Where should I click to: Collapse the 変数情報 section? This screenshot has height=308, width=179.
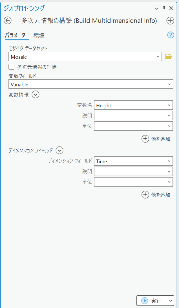(x=36, y=95)
